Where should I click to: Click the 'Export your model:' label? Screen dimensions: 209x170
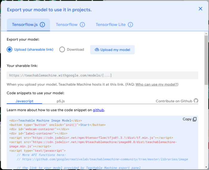point(23,39)
